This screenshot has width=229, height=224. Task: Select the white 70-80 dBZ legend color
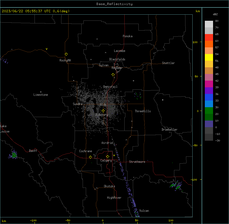tap(209, 24)
